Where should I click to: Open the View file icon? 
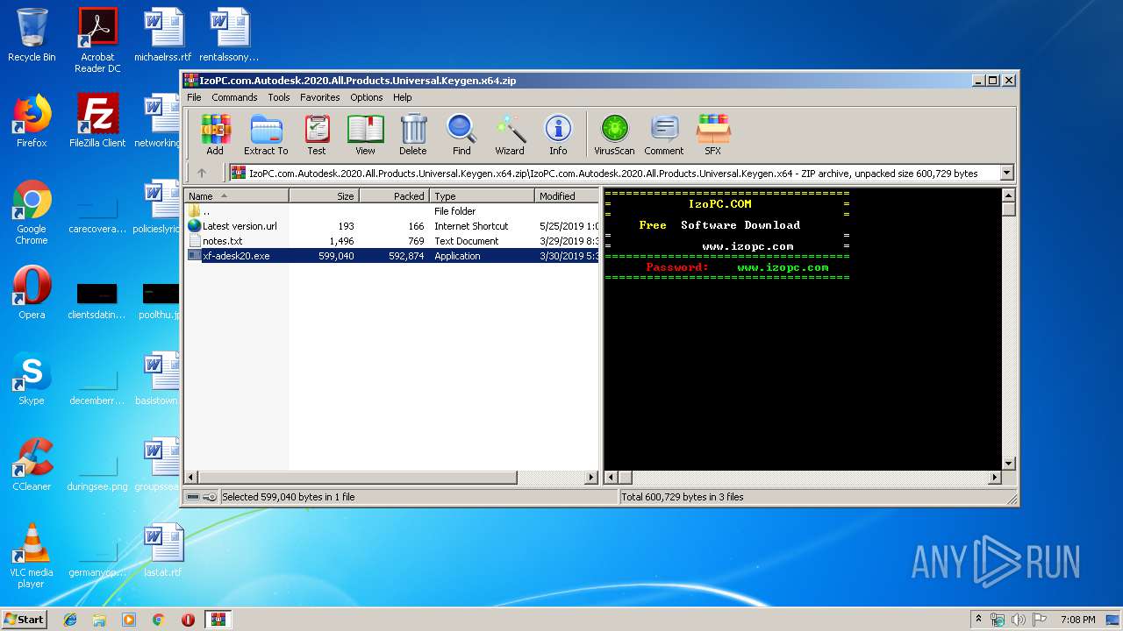365,135
